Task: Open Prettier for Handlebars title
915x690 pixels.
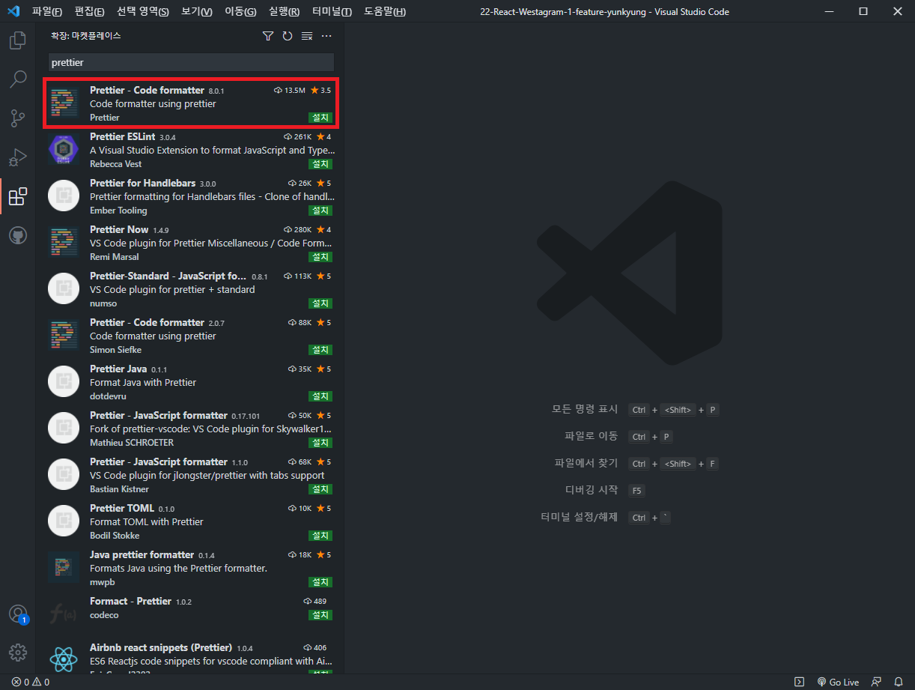Action: click(x=142, y=183)
